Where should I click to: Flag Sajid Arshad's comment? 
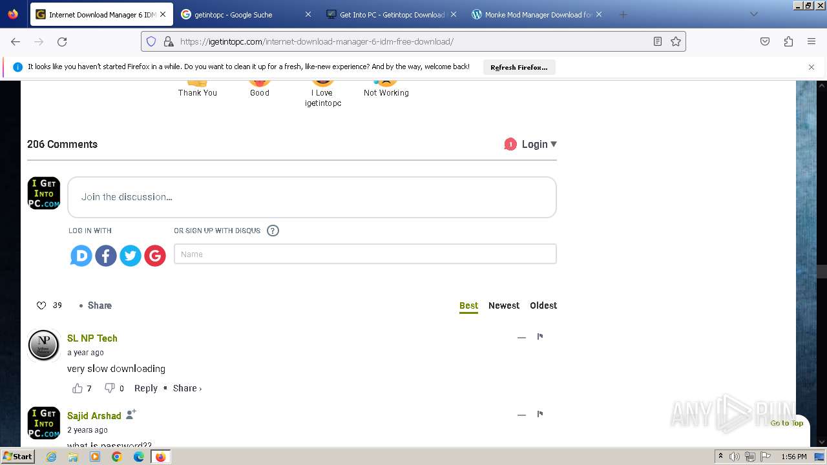(x=540, y=414)
